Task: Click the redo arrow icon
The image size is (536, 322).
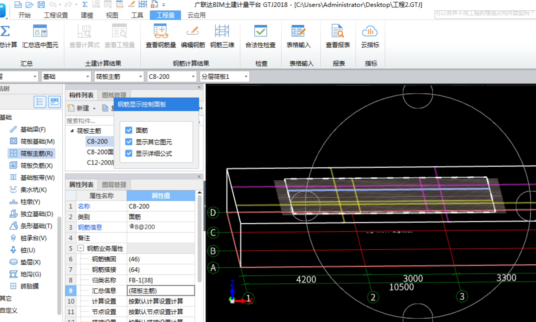Action: pyautogui.click(x=68, y=4)
